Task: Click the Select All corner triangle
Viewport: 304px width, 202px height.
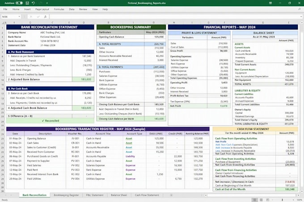Action: (3, 23)
